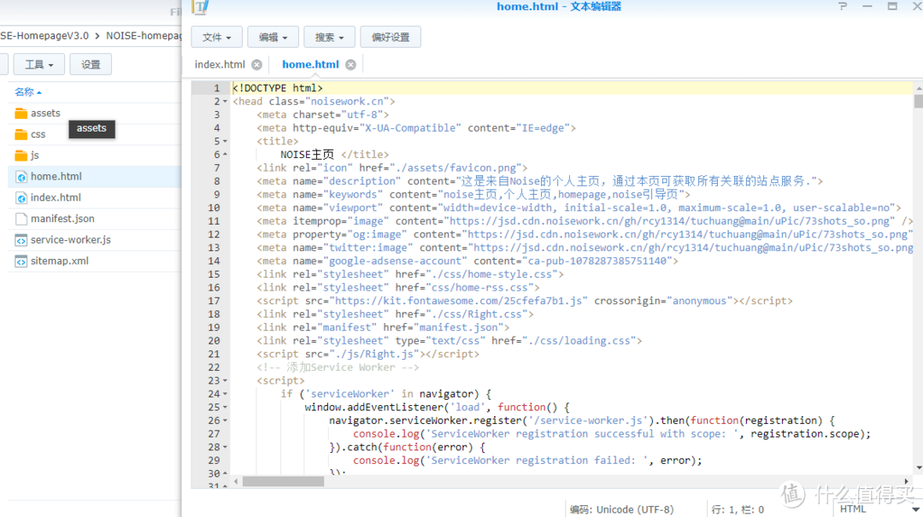Select the js folder icon

coord(21,156)
